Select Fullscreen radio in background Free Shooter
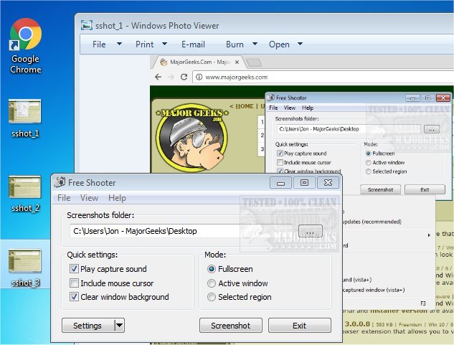This screenshot has width=454, height=345. click(369, 153)
